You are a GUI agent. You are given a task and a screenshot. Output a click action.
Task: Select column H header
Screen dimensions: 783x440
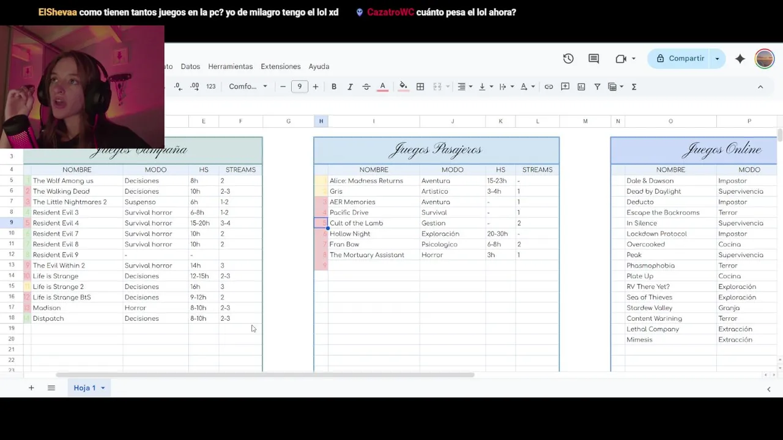pos(321,121)
